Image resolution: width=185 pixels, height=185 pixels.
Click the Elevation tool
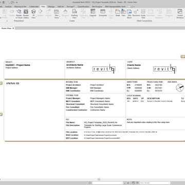(x=65, y=13)
